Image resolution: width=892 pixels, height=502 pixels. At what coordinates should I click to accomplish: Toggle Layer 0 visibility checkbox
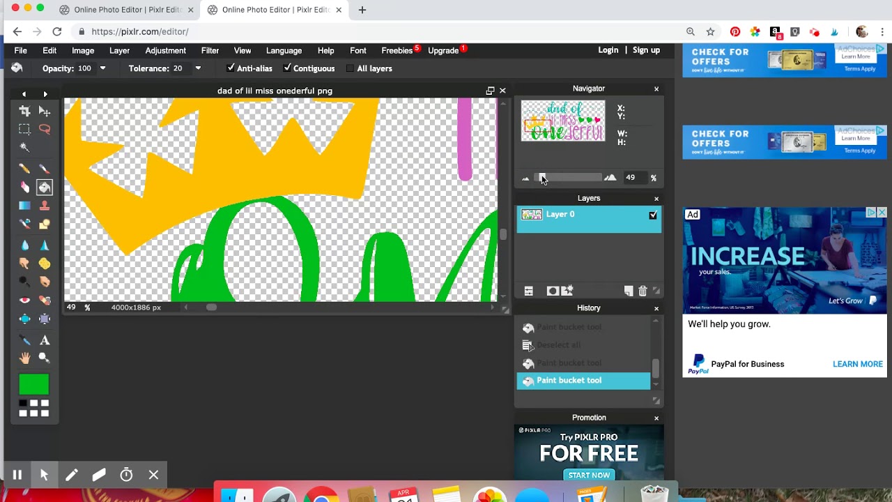click(653, 215)
